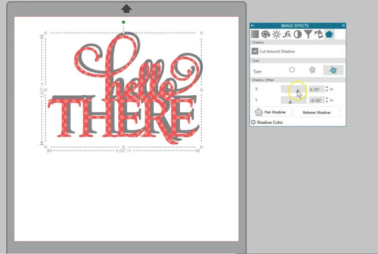
Task: Open the brightness sun icon tab
Action: pyautogui.click(x=277, y=34)
